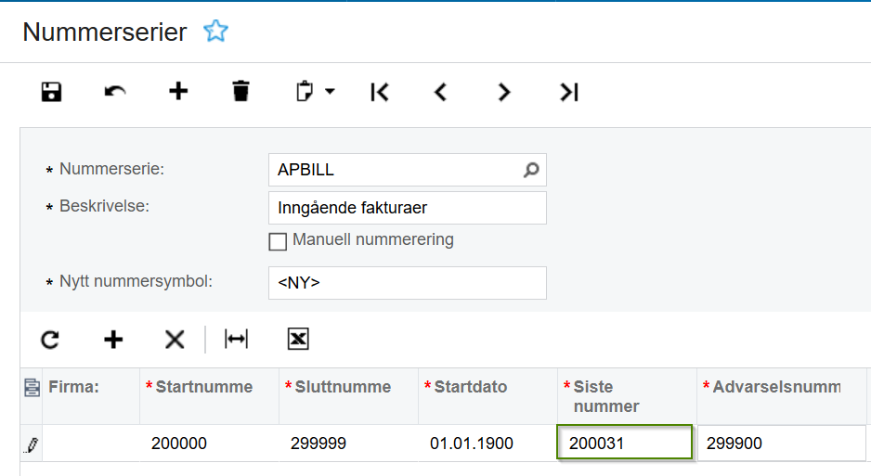
Task: Click the clipboard copy-paste icon
Action: [305, 91]
